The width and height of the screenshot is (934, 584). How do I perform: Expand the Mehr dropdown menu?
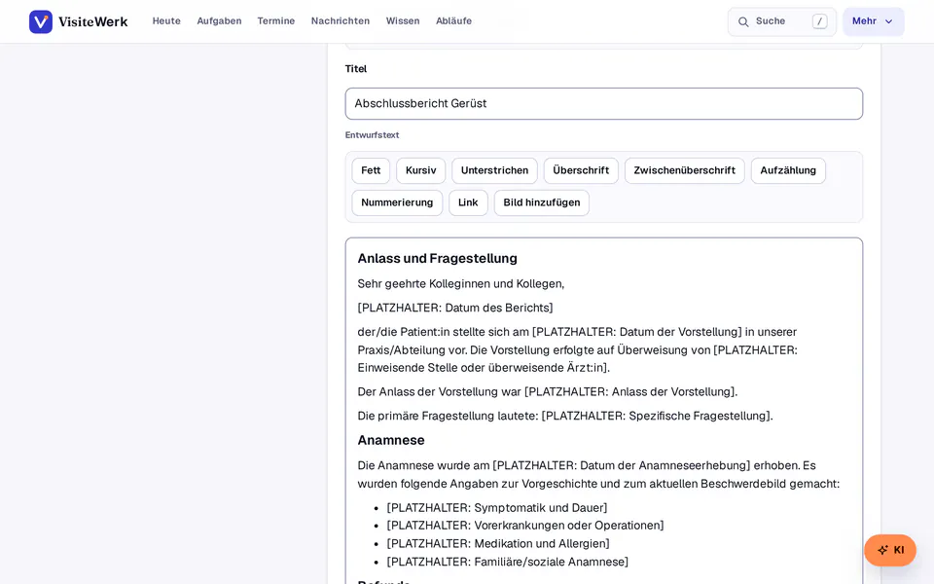pyautogui.click(x=874, y=21)
